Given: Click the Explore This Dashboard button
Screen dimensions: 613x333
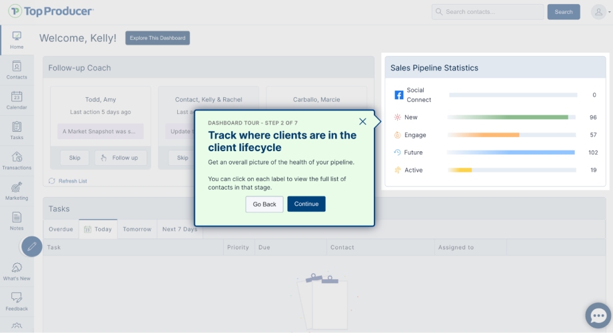Looking at the screenshot, I should click(157, 38).
